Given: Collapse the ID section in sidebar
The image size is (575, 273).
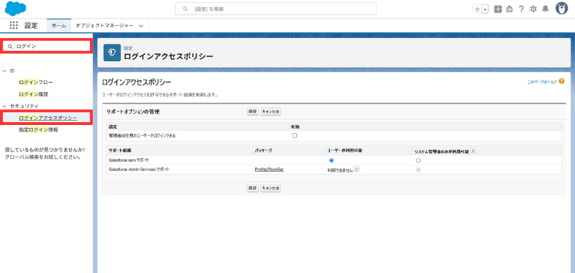Looking at the screenshot, I should [4, 70].
